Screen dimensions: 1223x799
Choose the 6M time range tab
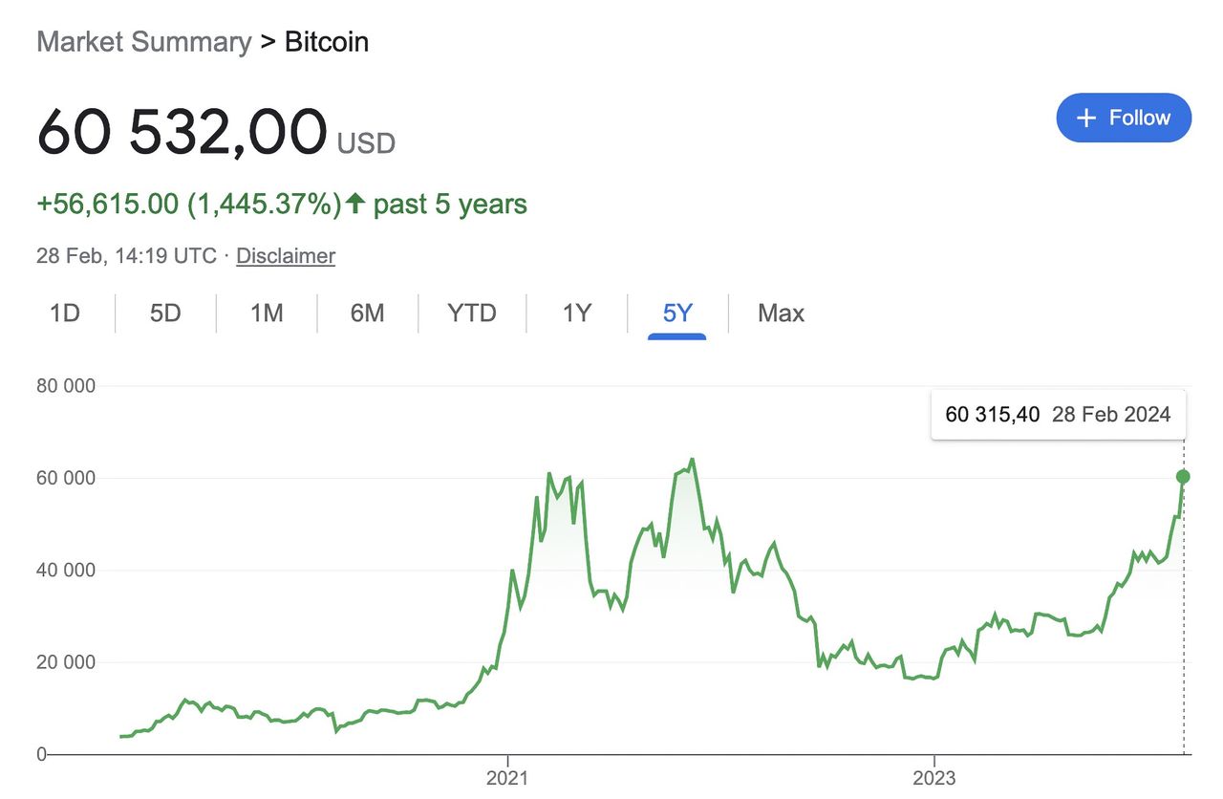coord(367,313)
